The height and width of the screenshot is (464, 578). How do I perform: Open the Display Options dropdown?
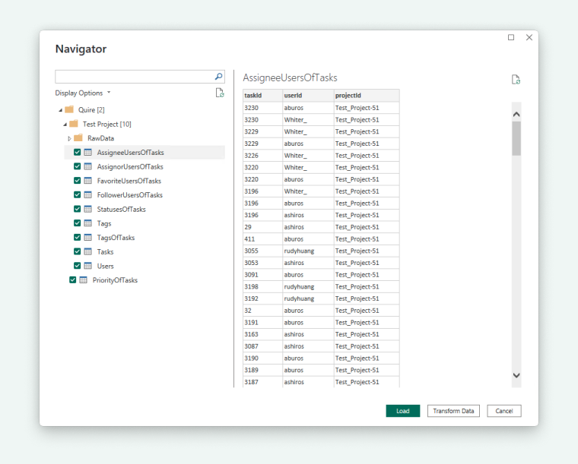(x=83, y=93)
